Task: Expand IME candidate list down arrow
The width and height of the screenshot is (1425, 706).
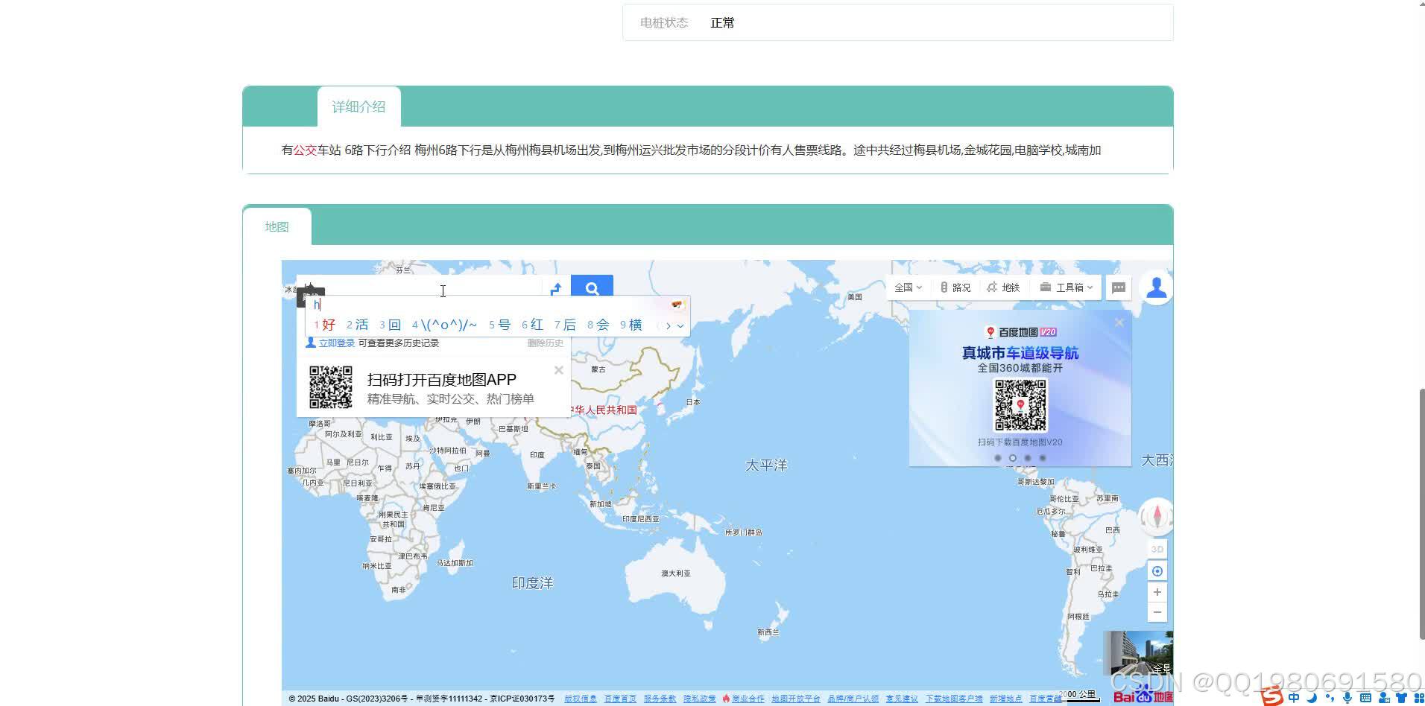Action: pyautogui.click(x=680, y=325)
